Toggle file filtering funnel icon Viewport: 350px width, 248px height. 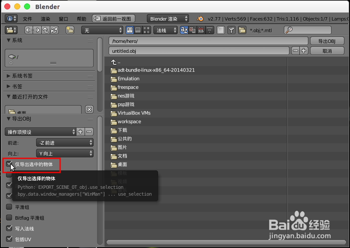coord(231,30)
